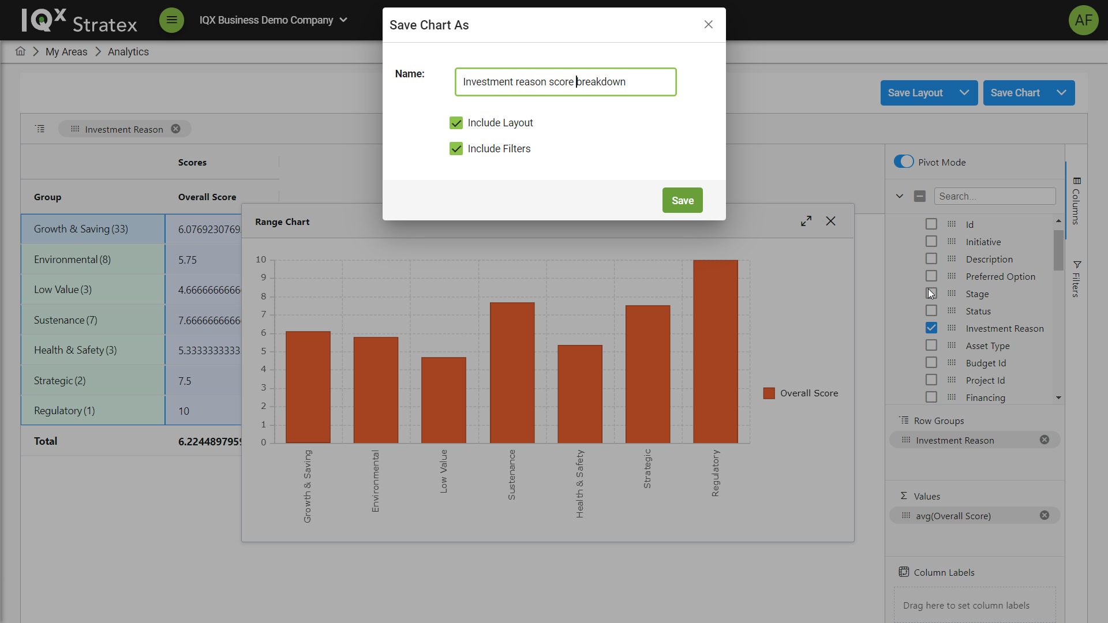Image resolution: width=1108 pixels, height=623 pixels.
Task: Uncheck the Include Layout checkbox
Action: click(456, 123)
